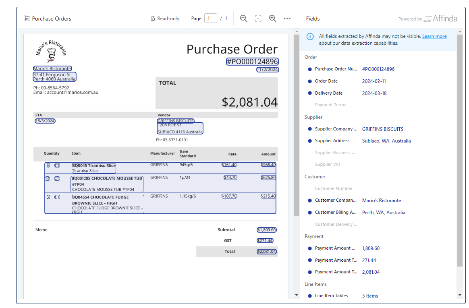Viewport: 469px width, 308px height.
Task: Click the highlighted Total $2,081.04 in the document
Action: click(x=266, y=252)
